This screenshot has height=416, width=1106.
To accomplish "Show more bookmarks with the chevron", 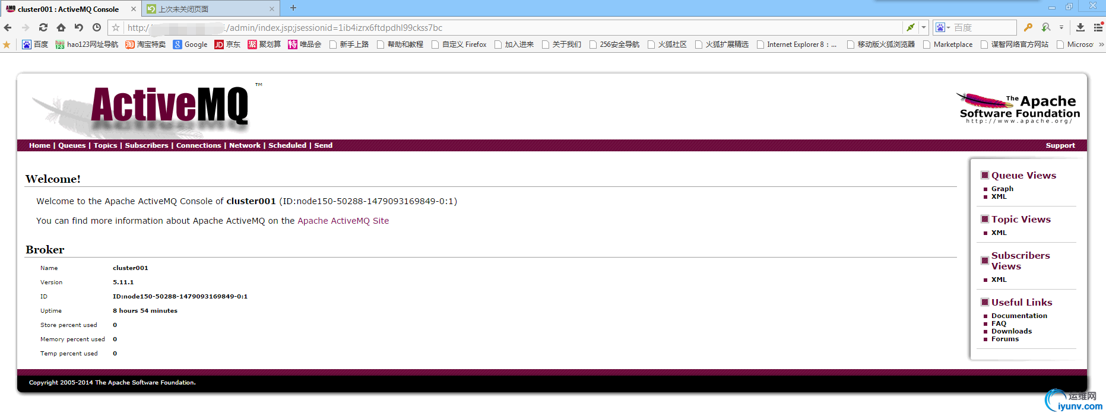I will point(1101,45).
